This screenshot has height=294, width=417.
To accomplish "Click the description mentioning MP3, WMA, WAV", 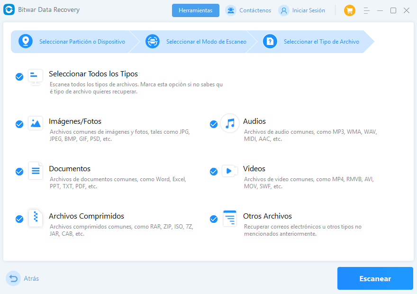I will (x=310, y=135).
